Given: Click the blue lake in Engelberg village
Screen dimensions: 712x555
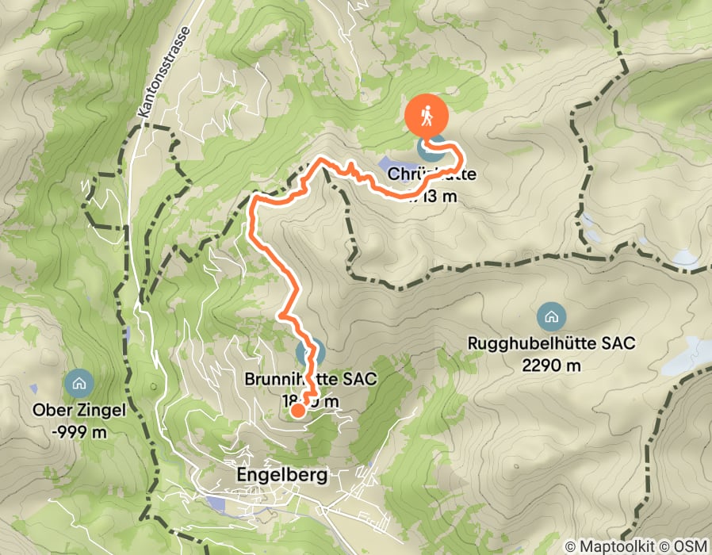Looking at the screenshot, I should (x=216, y=503).
